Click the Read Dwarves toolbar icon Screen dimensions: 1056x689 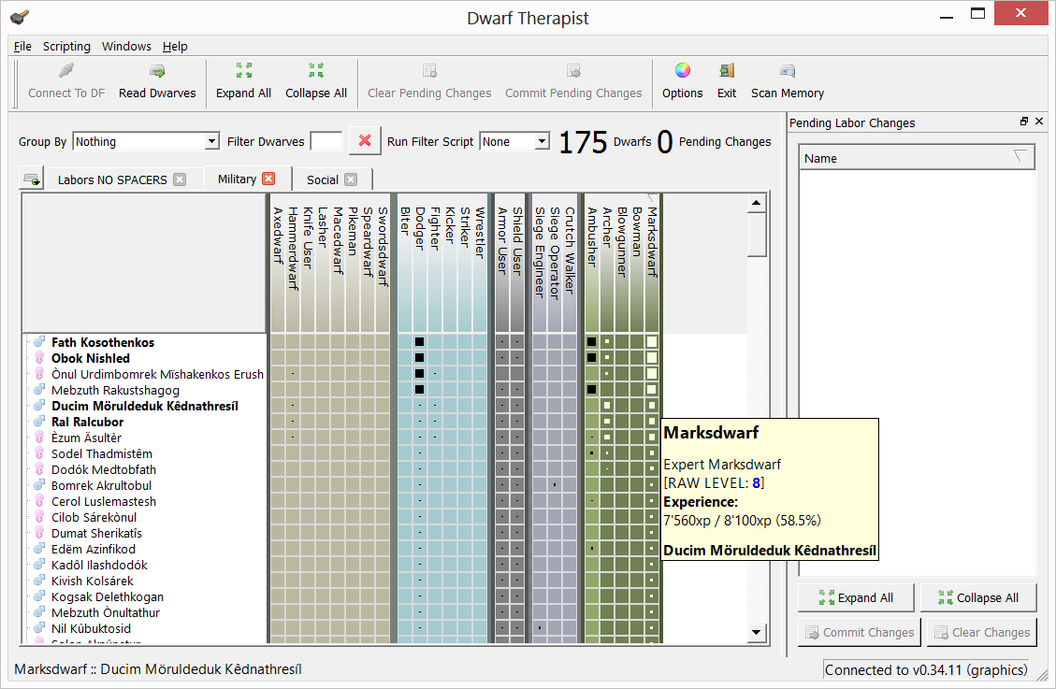click(157, 71)
